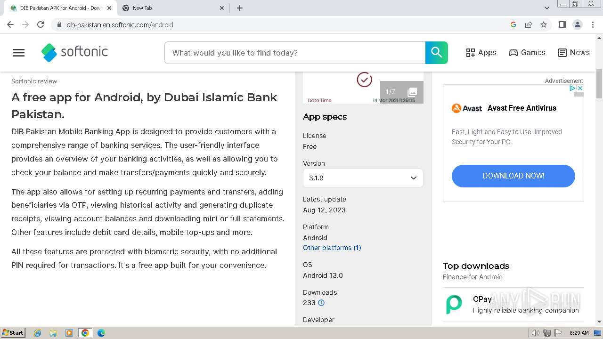
Task: Click the address bar URL
Action: 120,25
